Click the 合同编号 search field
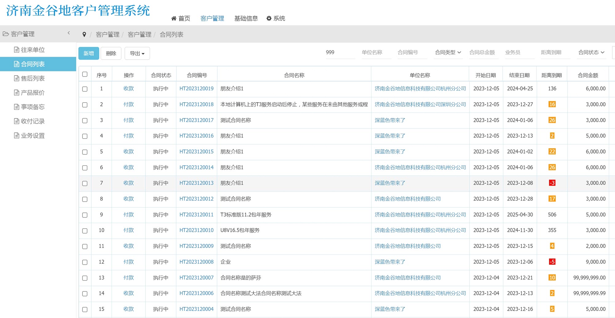 point(412,52)
